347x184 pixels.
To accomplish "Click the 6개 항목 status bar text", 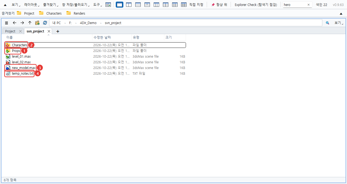I will tap(10, 180).
